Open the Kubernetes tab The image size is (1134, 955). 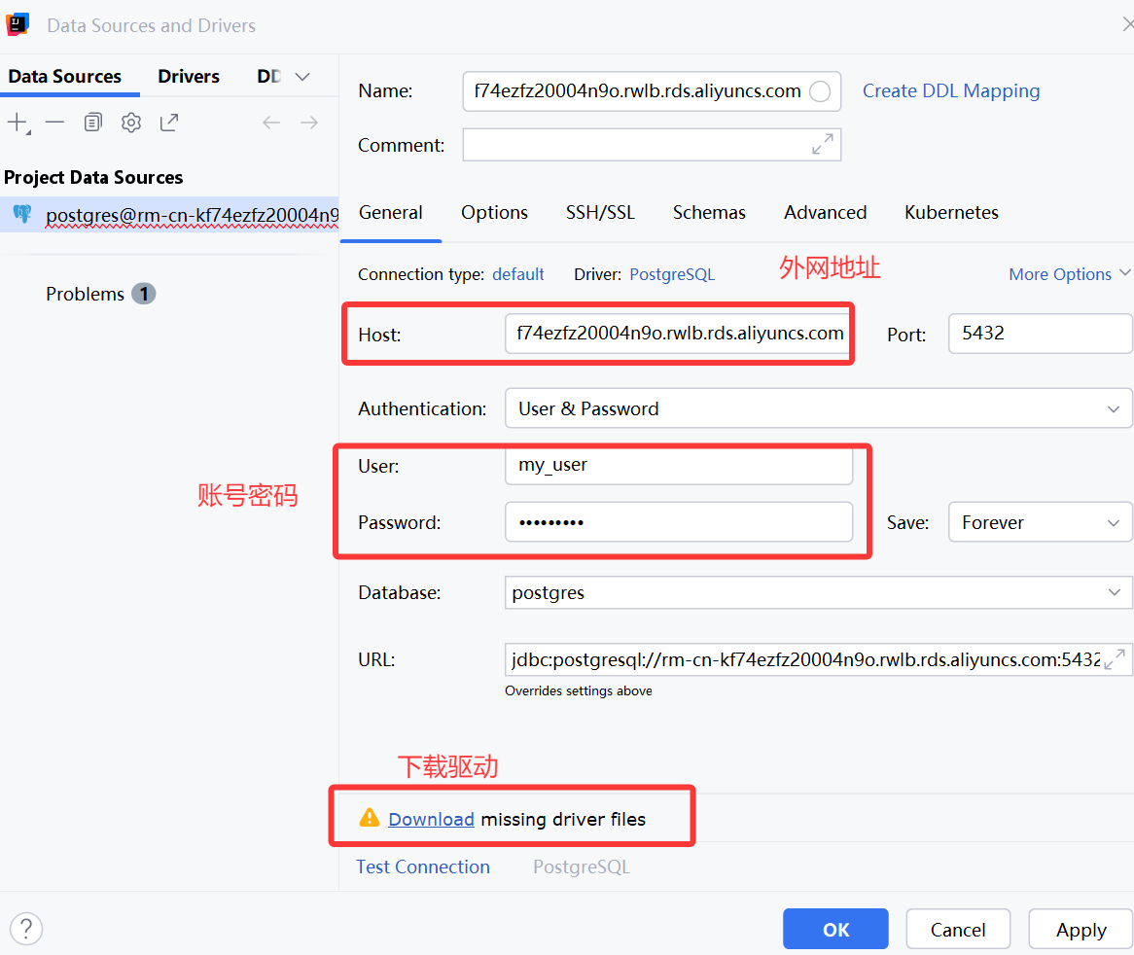(x=951, y=213)
